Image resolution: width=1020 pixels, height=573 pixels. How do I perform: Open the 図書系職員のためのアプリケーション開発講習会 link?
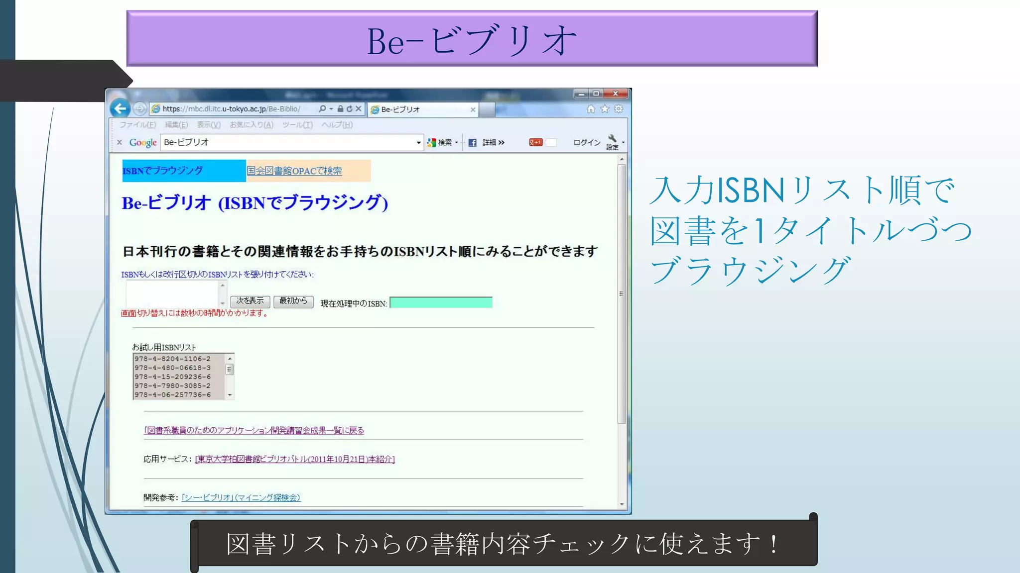pos(254,431)
